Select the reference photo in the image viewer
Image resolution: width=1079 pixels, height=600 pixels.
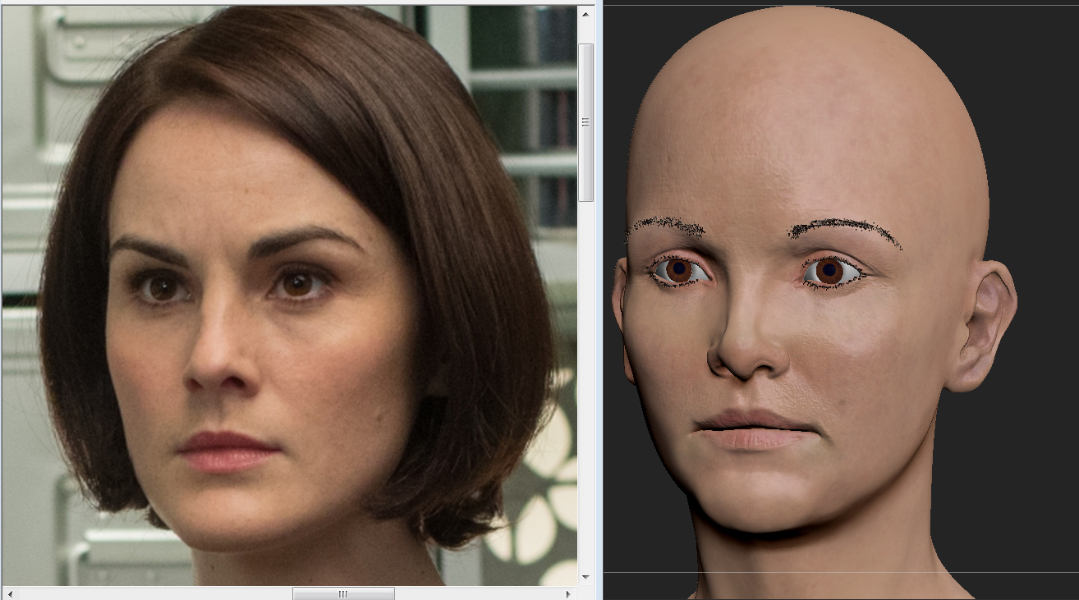290,295
